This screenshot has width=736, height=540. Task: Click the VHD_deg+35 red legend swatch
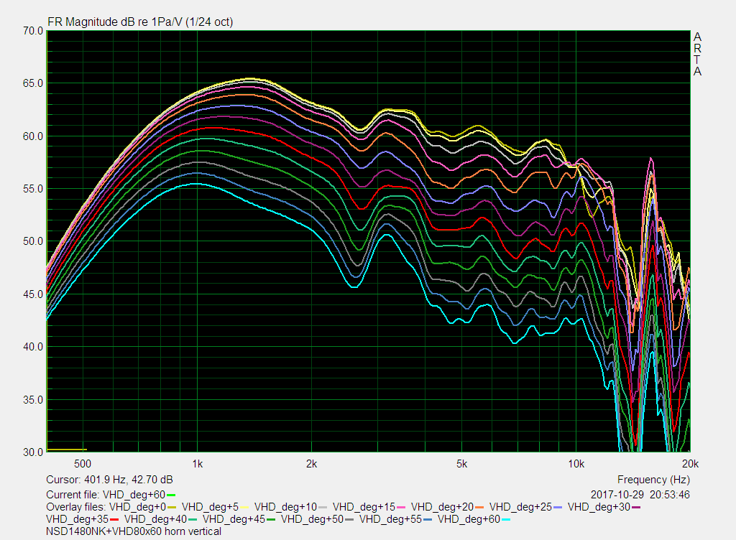pos(114,520)
